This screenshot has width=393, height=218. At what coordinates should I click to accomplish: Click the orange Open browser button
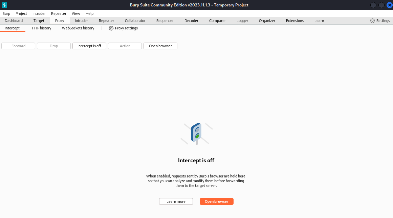pos(216,201)
